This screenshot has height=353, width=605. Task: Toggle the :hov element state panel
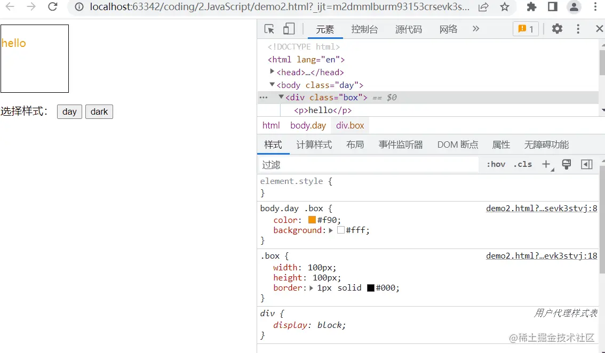pyautogui.click(x=496, y=164)
